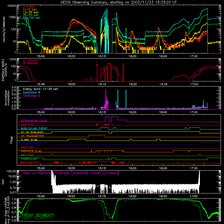This screenshot has width=224, height=224.
Task: Click 16:45 tick under the SAS plot
Action: click(163, 196)
